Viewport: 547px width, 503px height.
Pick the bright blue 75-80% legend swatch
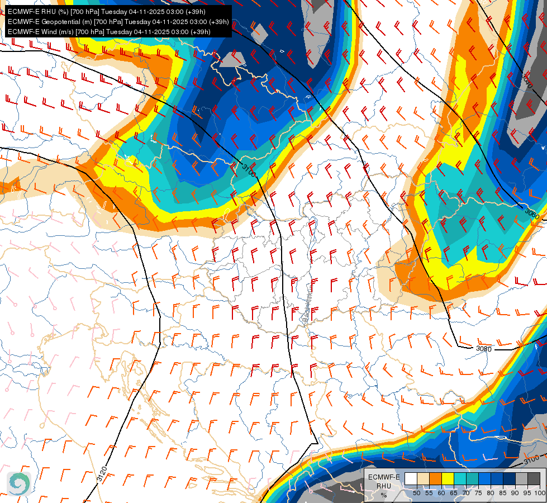484,479
